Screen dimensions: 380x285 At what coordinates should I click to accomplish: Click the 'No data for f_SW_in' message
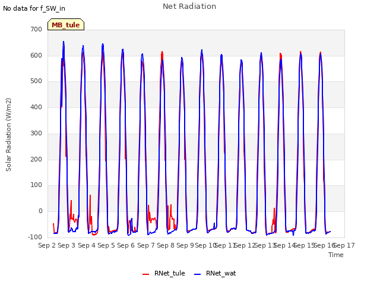(34, 8)
